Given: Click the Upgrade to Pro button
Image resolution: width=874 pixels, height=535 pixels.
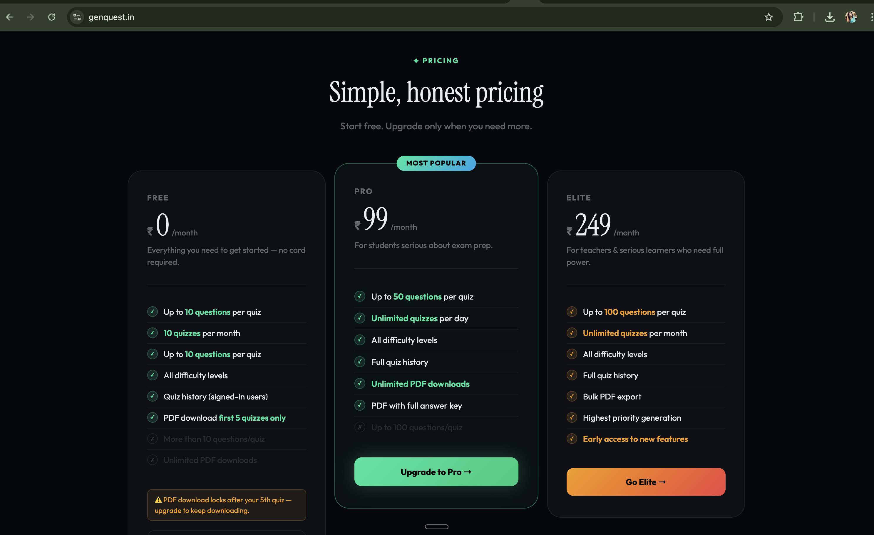Looking at the screenshot, I should 436,472.
